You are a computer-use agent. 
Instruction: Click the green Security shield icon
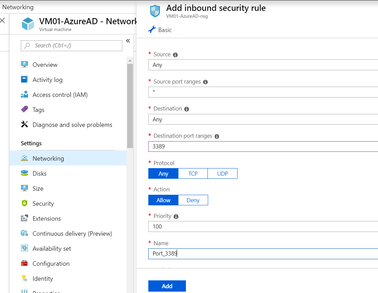coord(24,203)
